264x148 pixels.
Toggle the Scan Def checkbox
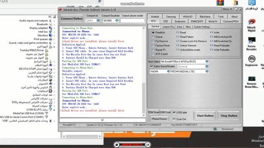pos(174,119)
